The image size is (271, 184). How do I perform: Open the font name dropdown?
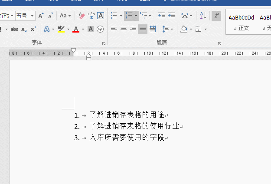(x=12, y=16)
